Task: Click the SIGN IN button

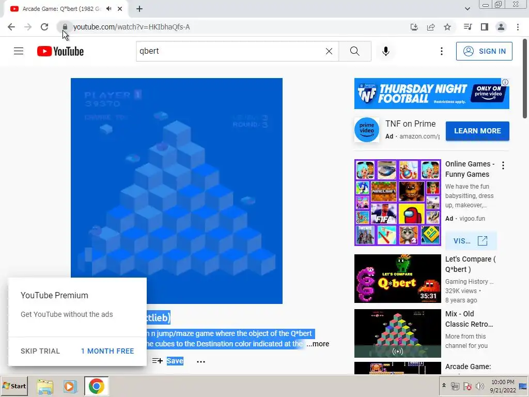Action: point(484,51)
